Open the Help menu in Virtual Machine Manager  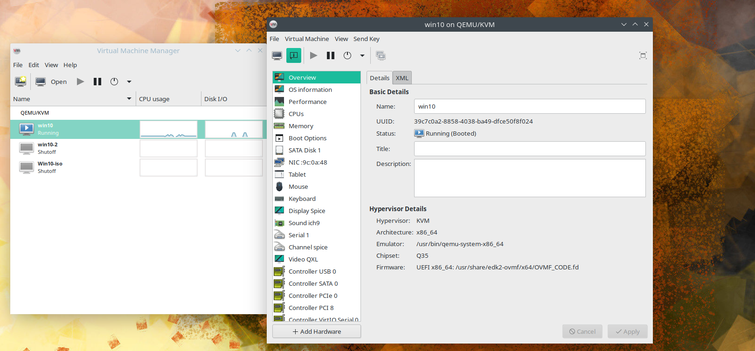click(70, 65)
